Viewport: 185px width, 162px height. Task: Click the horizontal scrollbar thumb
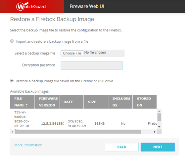(x=78, y=132)
